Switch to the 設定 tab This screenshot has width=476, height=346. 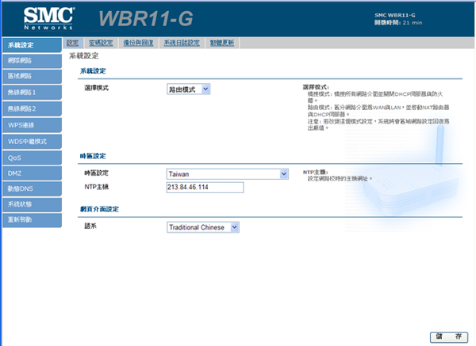72,43
